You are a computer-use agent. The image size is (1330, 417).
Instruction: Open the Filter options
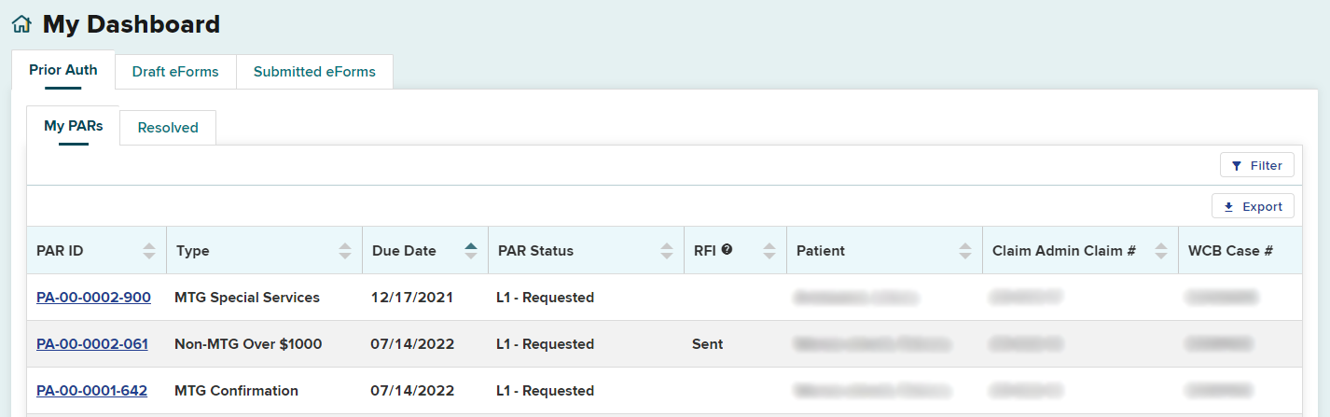1256,165
